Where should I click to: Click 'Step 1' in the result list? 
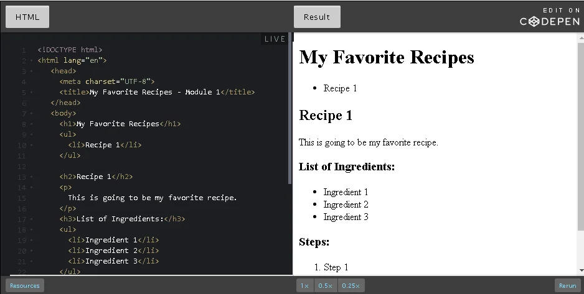[336, 267]
